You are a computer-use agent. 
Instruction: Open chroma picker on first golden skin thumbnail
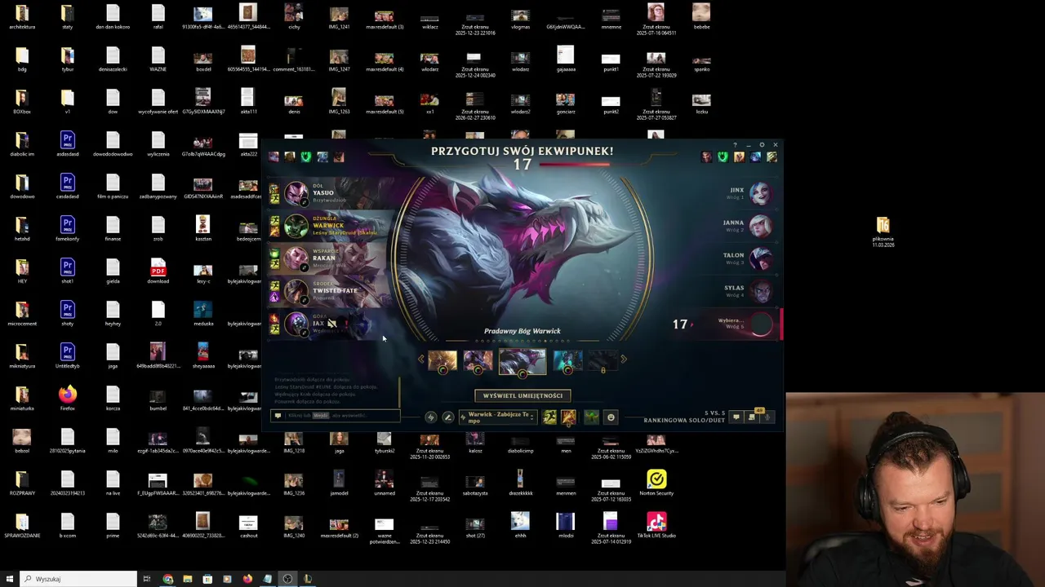(442, 370)
